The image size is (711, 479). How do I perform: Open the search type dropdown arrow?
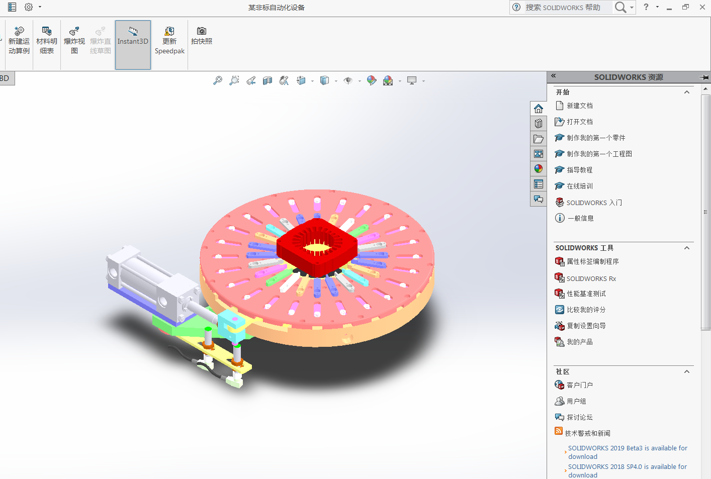[x=632, y=8]
